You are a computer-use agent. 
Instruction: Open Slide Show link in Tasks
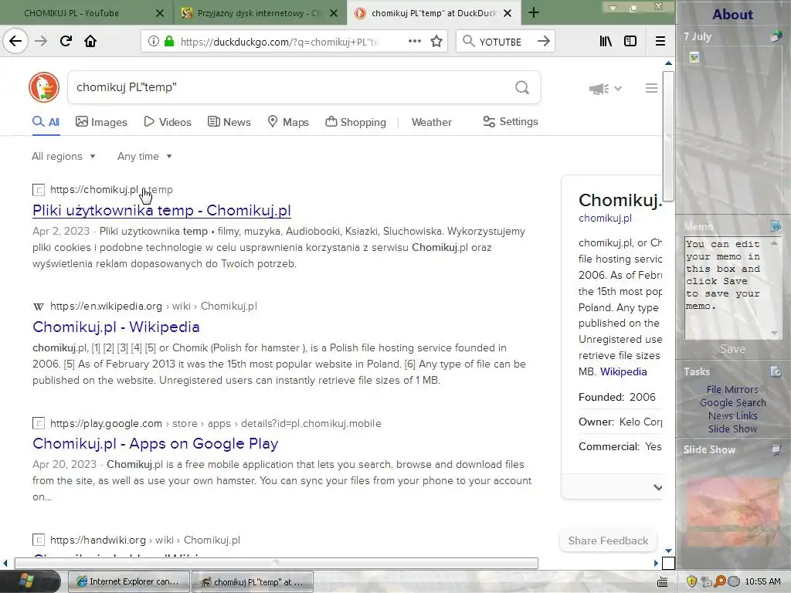(x=732, y=429)
